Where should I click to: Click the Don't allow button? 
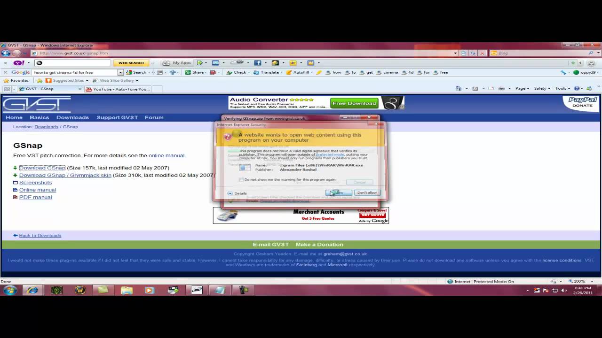[x=367, y=192]
